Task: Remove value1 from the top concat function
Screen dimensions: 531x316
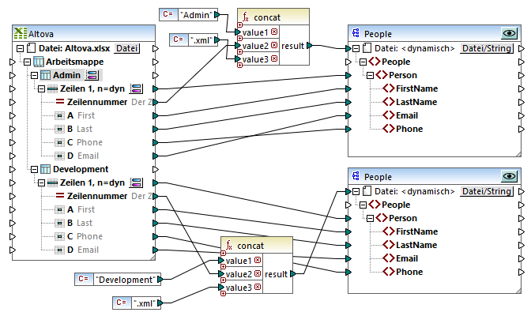Action: coord(273,32)
